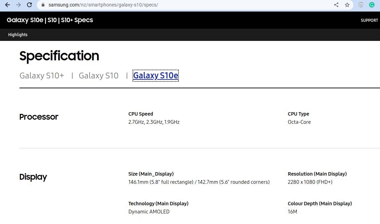
Task: Switch to the Galaxy S10+ tab
Action: (42, 76)
